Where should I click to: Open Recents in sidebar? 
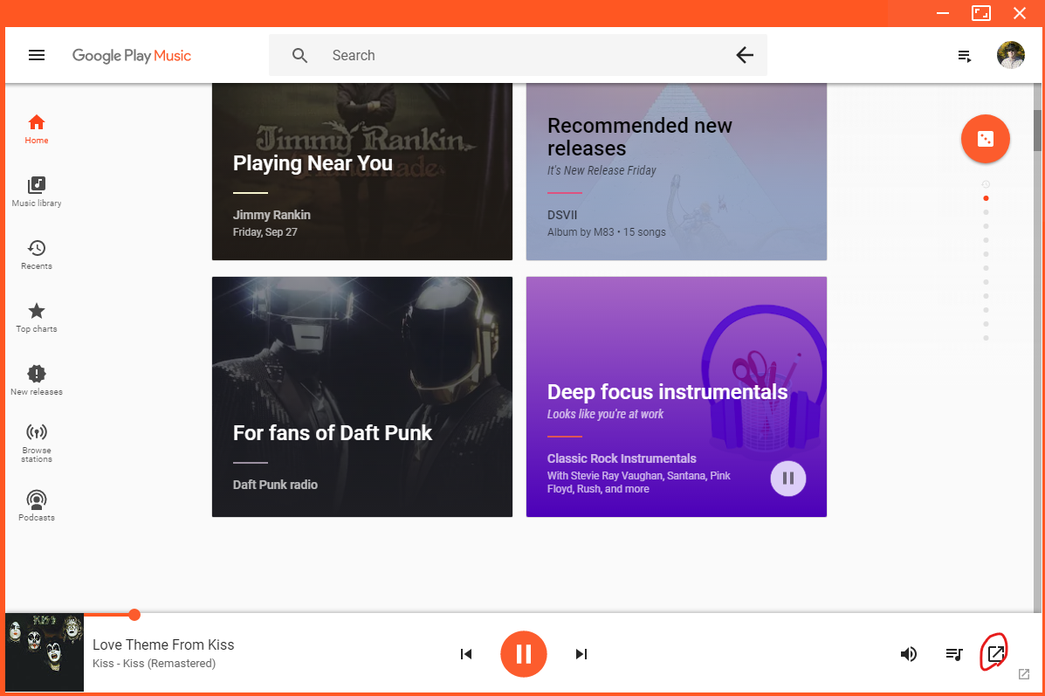[x=37, y=255]
